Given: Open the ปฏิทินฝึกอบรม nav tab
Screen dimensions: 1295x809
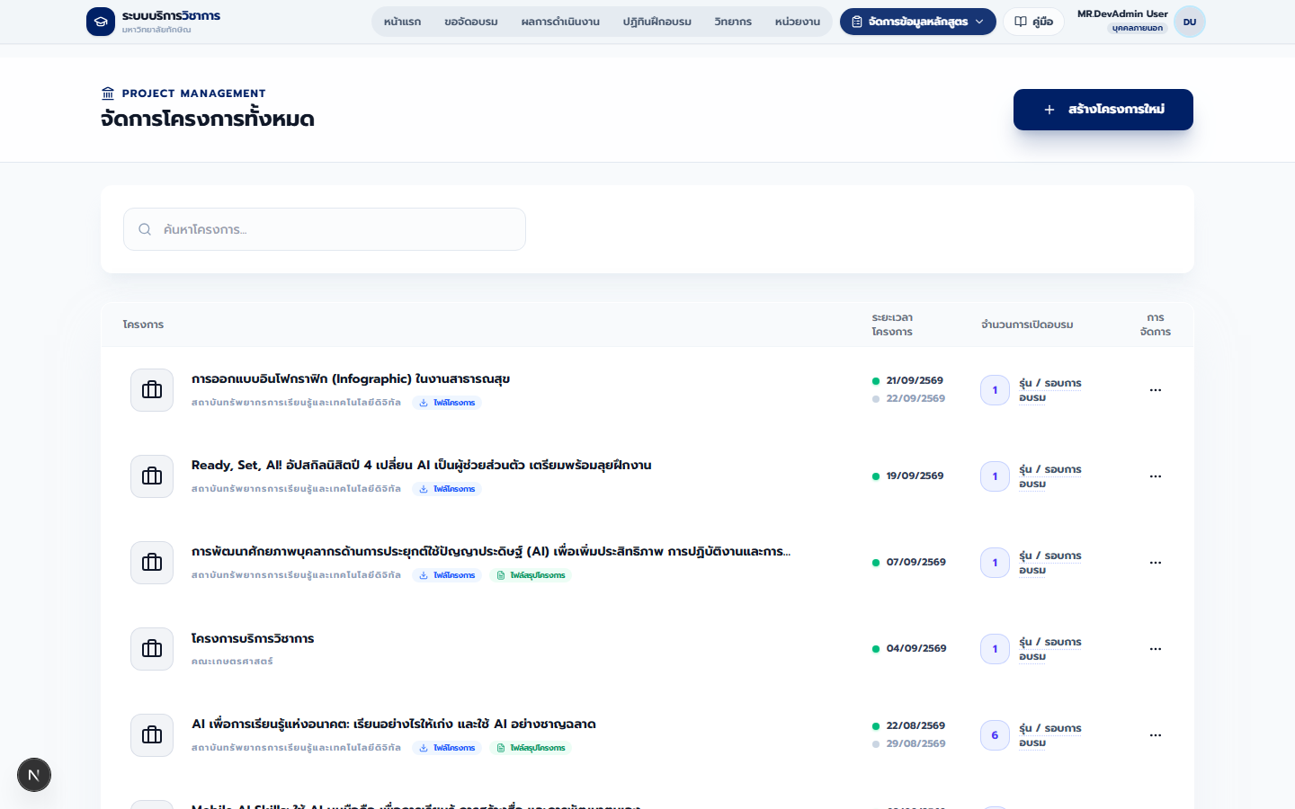Looking at the screenshot, I should click(x=657, y=22).
